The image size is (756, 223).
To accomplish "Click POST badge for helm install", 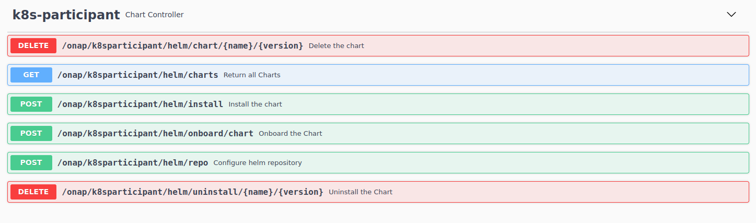I will click(x=31, y=104).
